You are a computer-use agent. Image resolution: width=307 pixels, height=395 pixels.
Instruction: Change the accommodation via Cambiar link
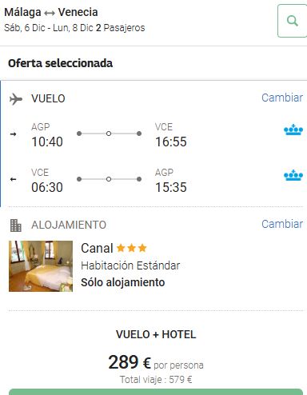pyautogui.click(x=282, y=224)
